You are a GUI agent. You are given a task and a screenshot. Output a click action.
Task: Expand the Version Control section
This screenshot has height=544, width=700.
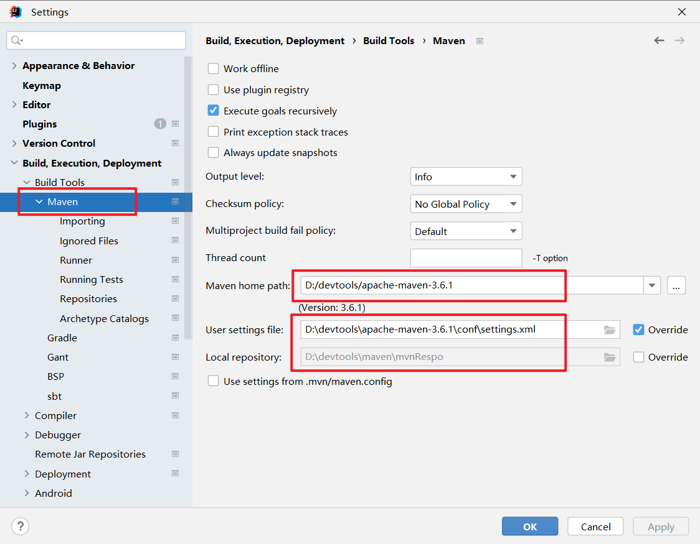pos(14,144)
